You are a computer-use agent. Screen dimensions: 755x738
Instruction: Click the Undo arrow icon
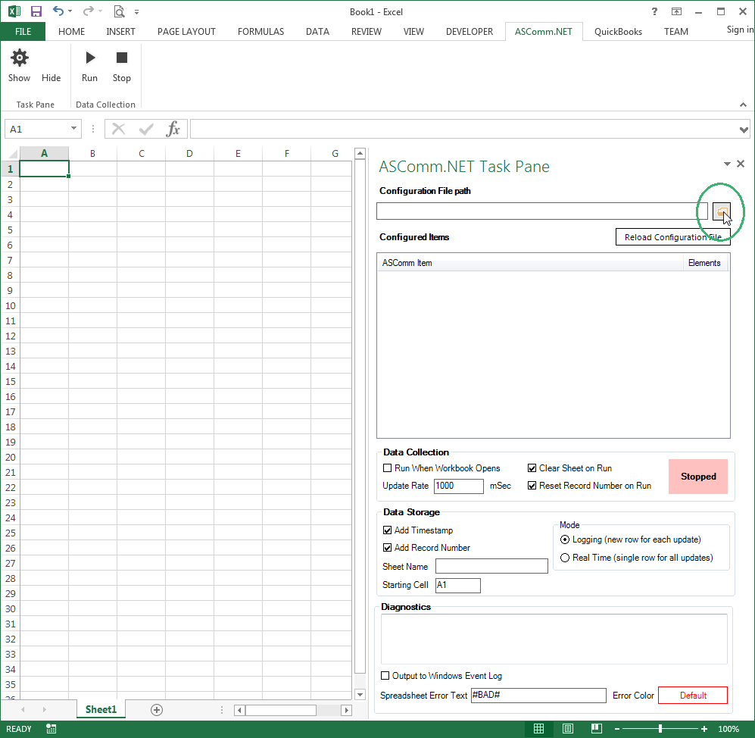[58, 11]
